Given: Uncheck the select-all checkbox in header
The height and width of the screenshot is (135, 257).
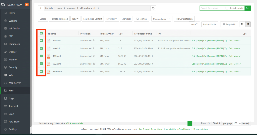Looking at the screenshot, I should coord(41,33).
